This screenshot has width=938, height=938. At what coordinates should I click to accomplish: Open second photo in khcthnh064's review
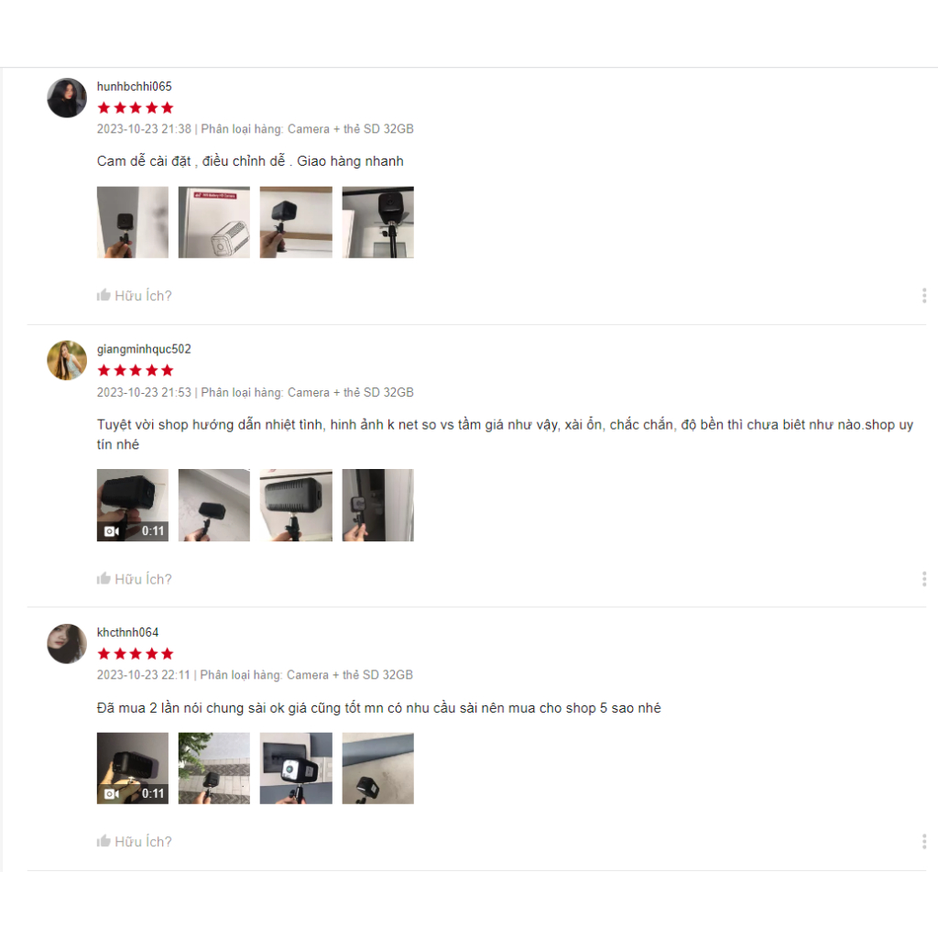point(214,769)
